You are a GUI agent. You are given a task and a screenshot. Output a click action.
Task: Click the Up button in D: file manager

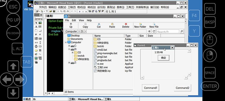[71, 26]
